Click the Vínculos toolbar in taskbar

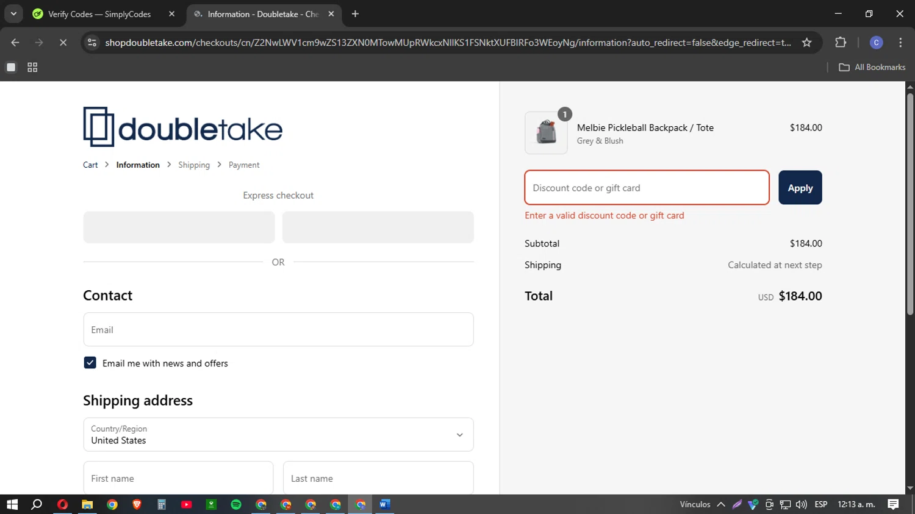point(695,504)
